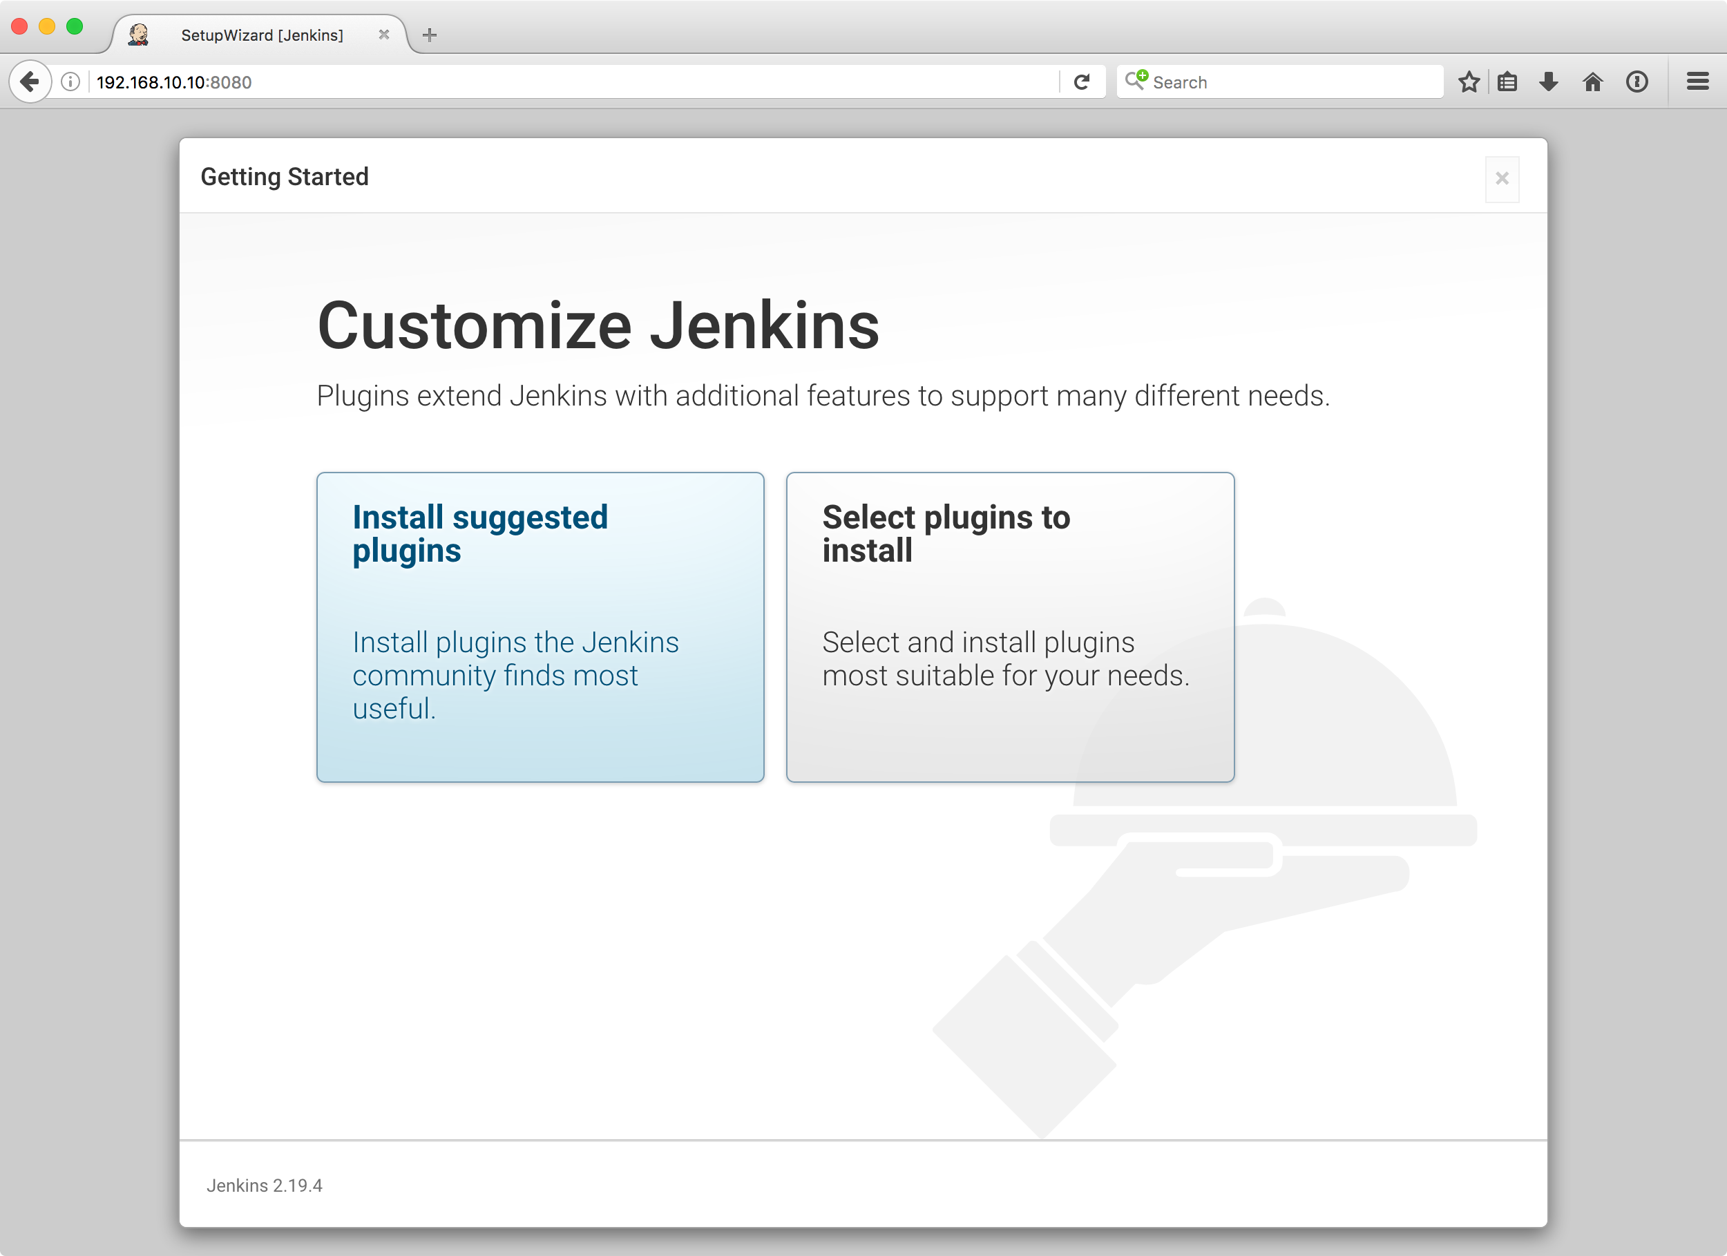Screen dimensions: 1727x1256
Task: Choose Select plugins to install
Action: 1010,627
